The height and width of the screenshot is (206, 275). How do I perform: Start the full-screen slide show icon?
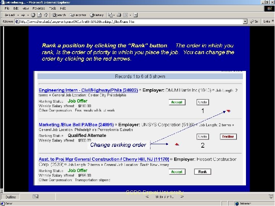click(x=271, y=196)
